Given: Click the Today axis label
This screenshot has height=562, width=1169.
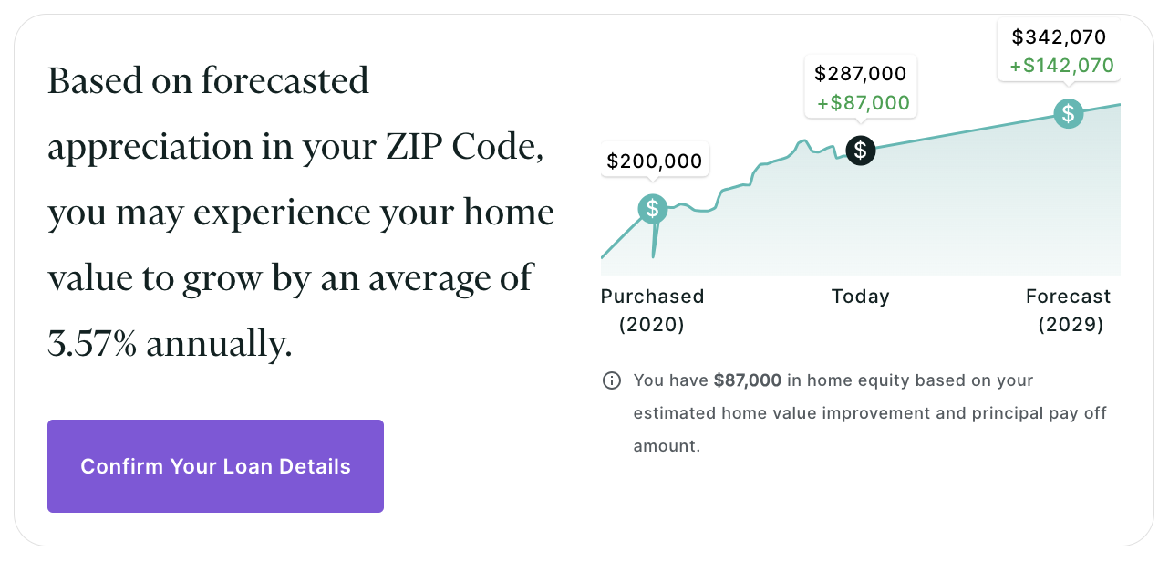Looking at the screenshot, I should [x=860, y=297].
